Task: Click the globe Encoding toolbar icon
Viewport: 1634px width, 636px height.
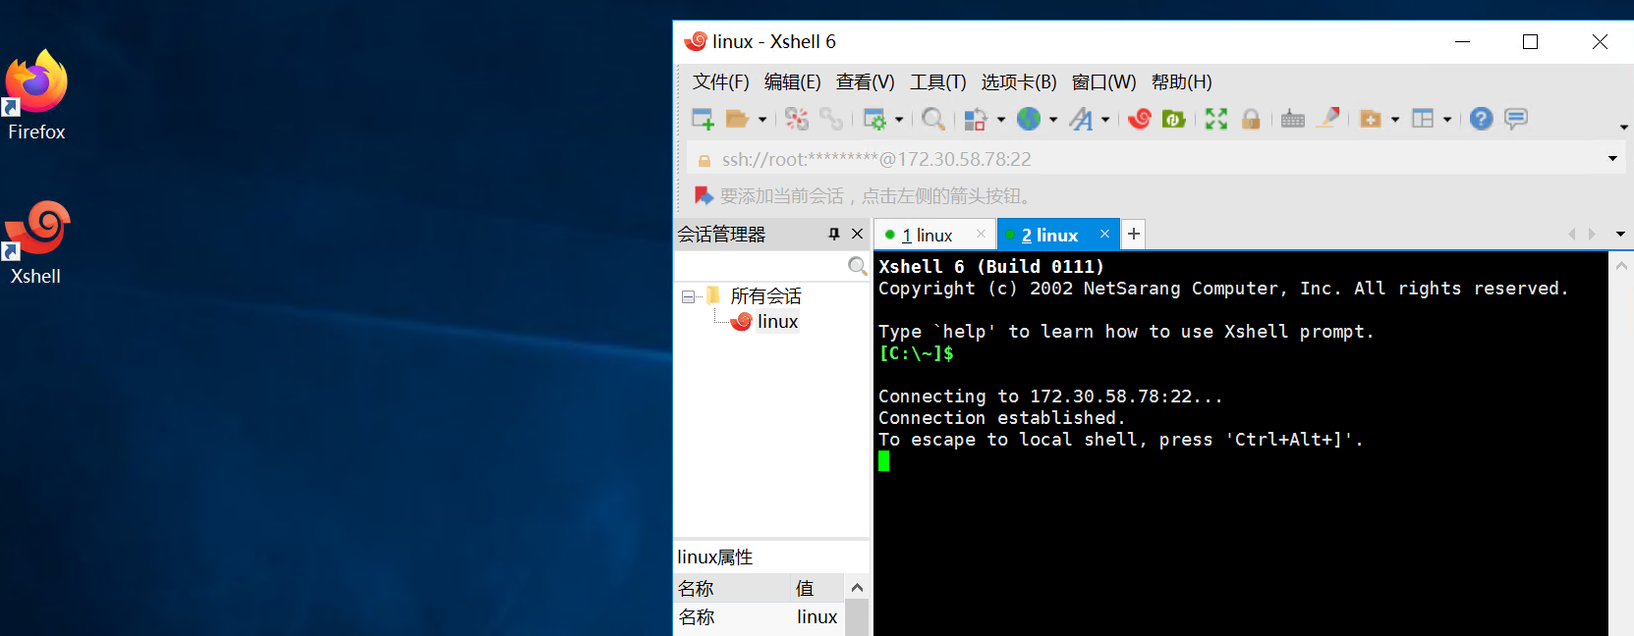Action: click(1028, 119)
